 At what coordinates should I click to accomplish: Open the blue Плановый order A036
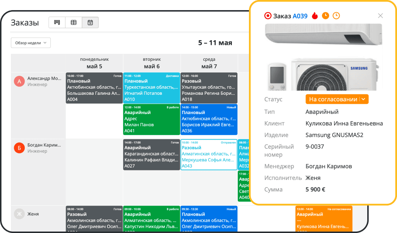(209, 119)
